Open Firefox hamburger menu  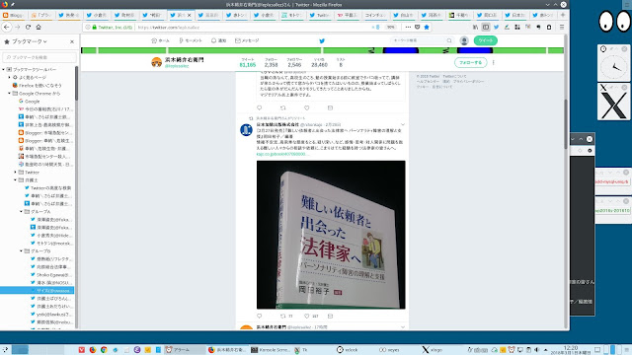point(562,27)
